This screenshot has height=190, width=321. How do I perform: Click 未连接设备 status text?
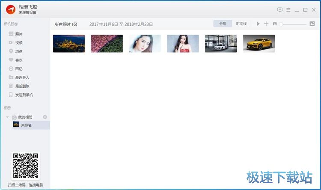tap(27, 12)
